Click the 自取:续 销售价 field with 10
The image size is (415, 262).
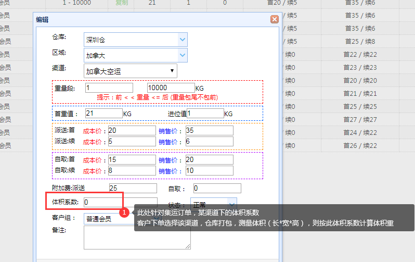(210, 170)
